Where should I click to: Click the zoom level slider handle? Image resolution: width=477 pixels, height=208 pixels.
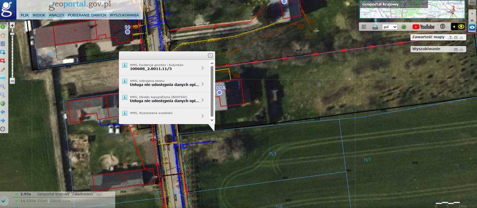[12, 35]
